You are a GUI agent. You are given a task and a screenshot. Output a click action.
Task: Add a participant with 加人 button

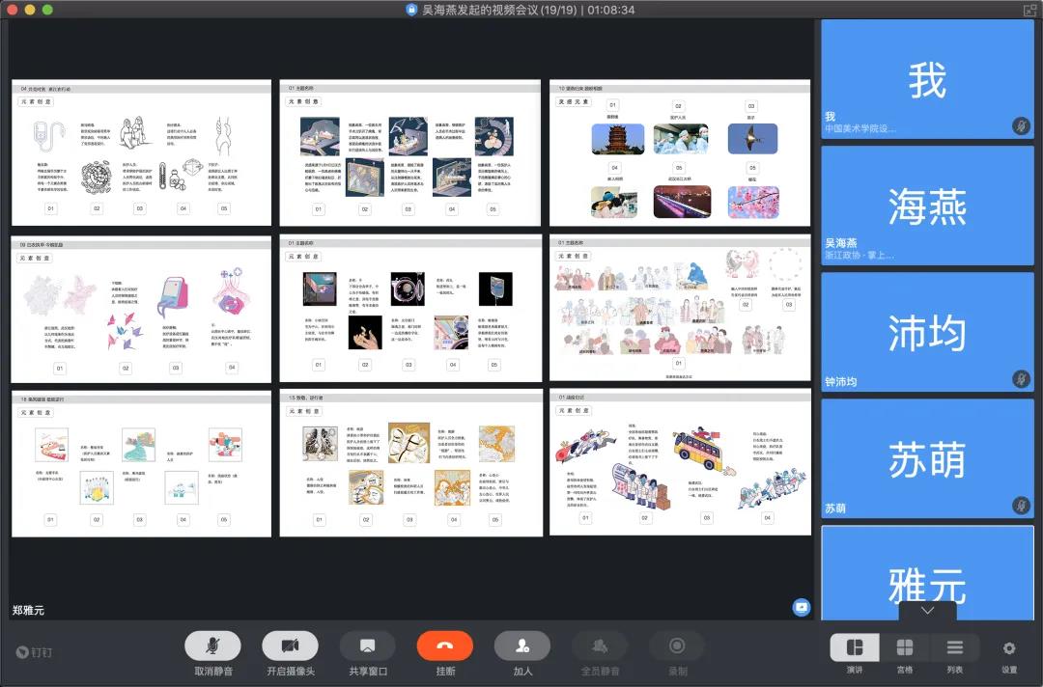pyautogui.click(x=522, y=646)
